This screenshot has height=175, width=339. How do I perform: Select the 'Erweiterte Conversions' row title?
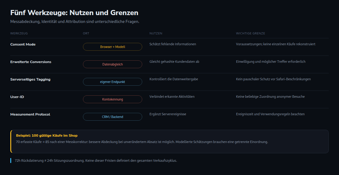(31, 62)
